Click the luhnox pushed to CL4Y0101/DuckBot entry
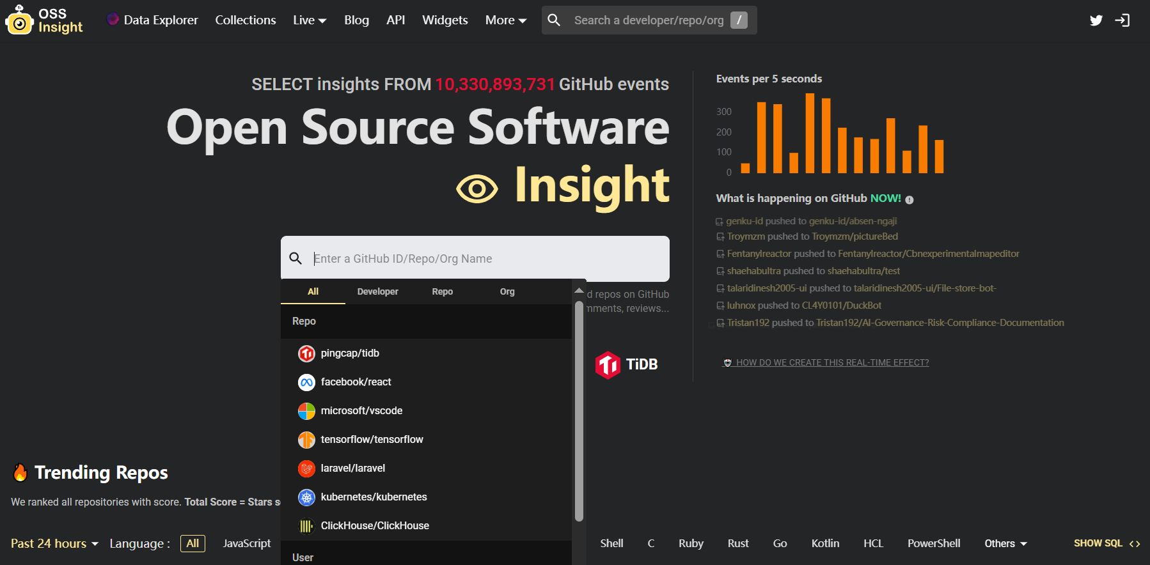Screen dimensions: 1150x565 799,306
